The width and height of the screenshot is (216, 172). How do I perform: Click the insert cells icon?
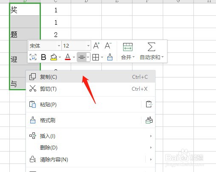click(33, 136)
